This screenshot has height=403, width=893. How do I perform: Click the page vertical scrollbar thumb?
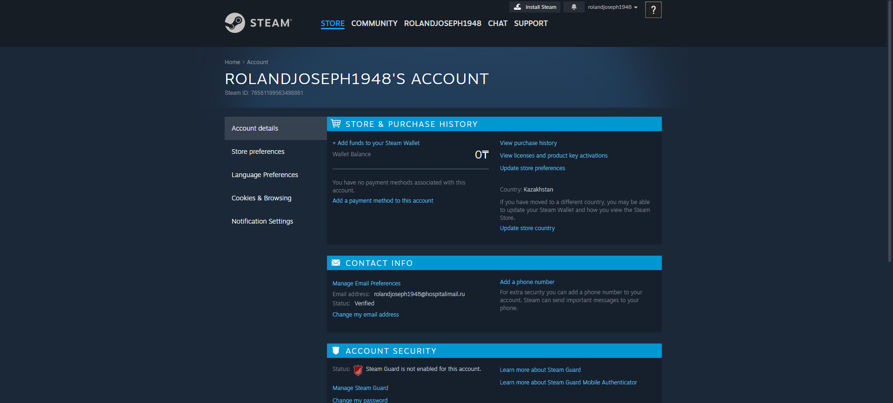pyautogui.click(x=890, y=131)
